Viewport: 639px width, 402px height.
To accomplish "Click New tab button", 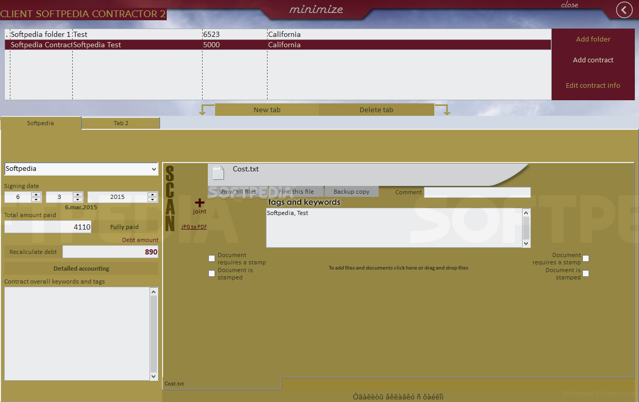I will point(267,110).
